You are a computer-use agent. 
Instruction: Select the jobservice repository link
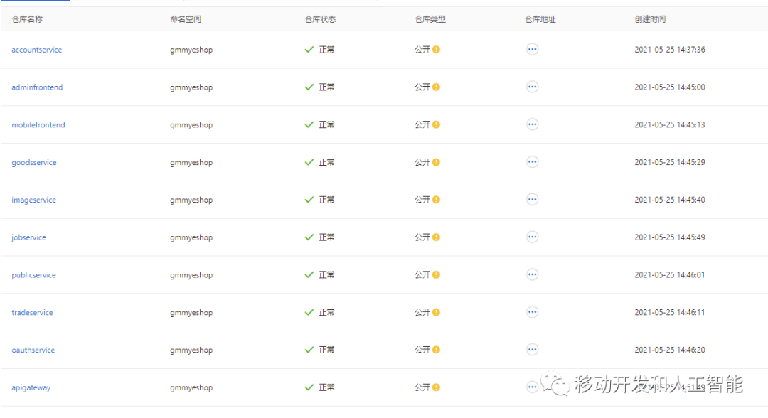point(29,237)
